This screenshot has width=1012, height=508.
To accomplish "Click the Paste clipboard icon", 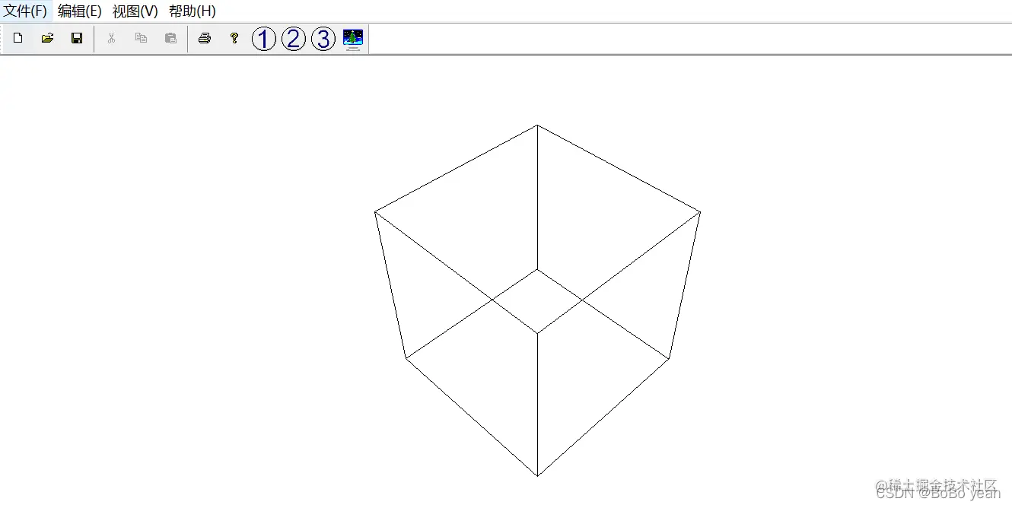I will click(x=170, y=38).
